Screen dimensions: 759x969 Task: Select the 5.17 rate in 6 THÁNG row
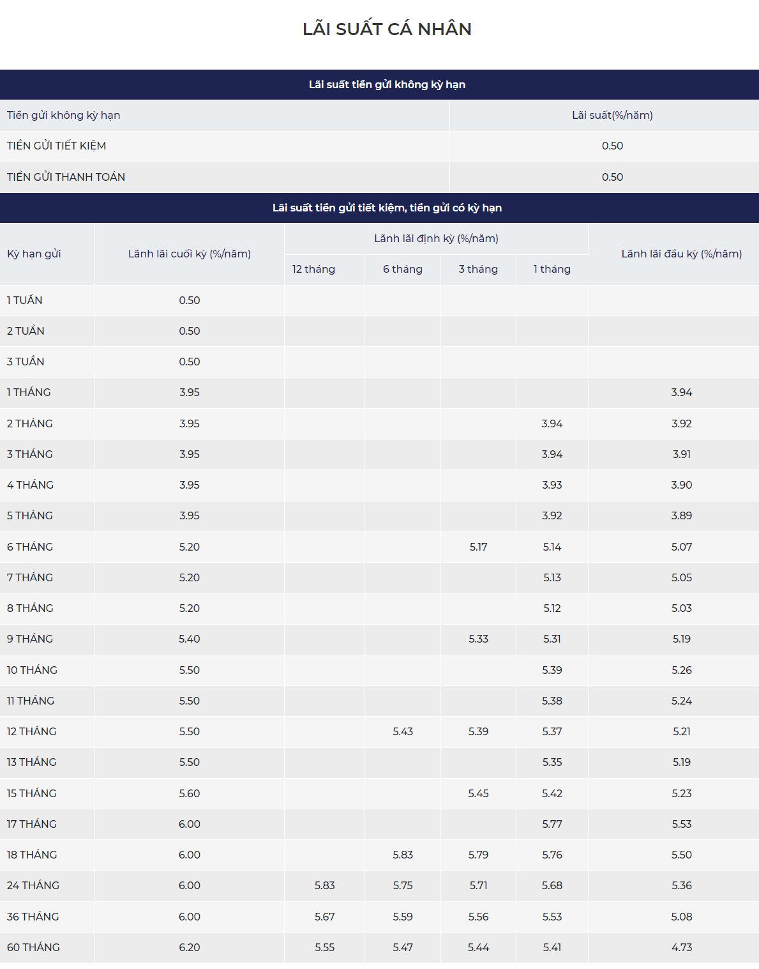[478, 547]
